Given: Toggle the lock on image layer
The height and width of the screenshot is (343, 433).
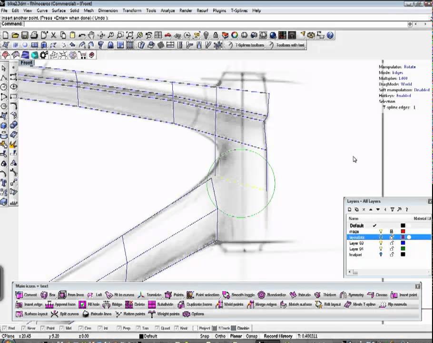Looking at the screenshot, I should pyautogui.click(x=391, y=232).
